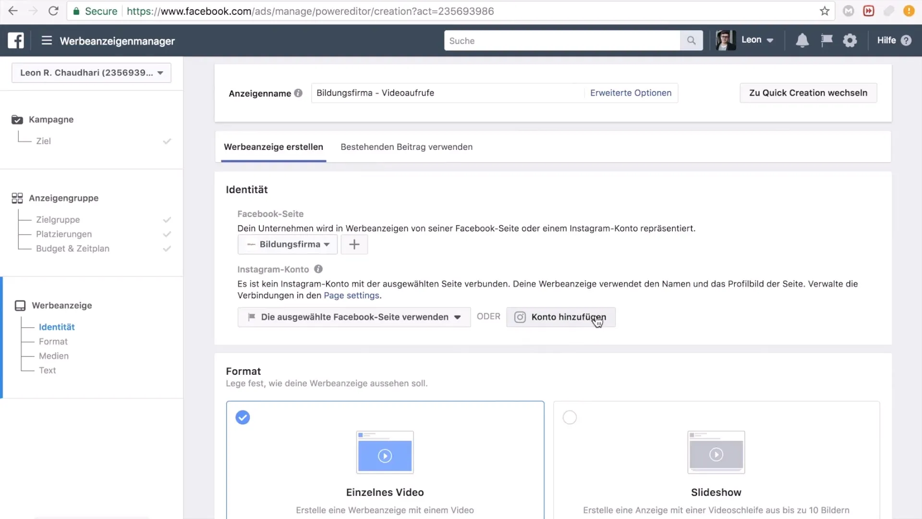
Task: Click the Anzeigengruppe grid icon
Action: tap(17, 198)
